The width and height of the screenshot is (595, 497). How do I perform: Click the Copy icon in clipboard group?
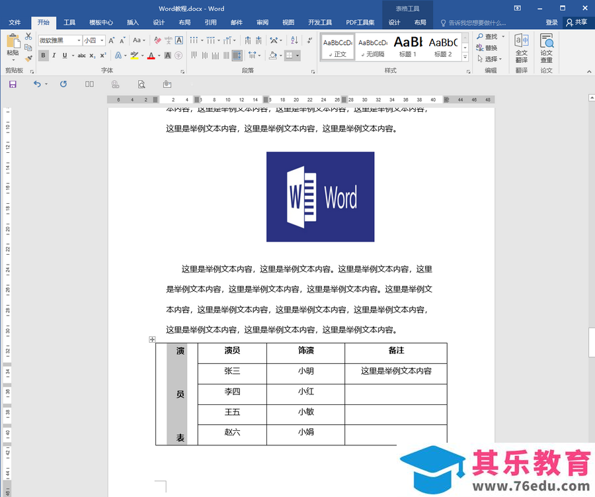[28, 48]
